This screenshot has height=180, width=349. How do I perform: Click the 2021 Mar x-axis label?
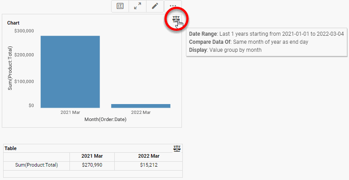[x=69, y=112]
